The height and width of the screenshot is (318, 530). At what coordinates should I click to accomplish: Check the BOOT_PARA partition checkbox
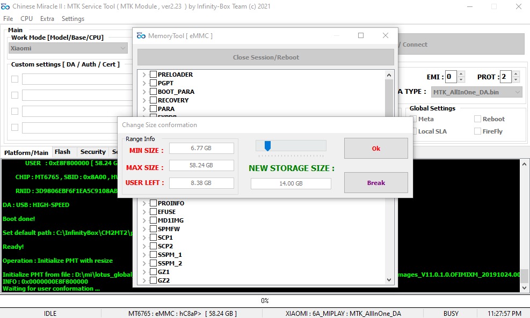point(153,92)
